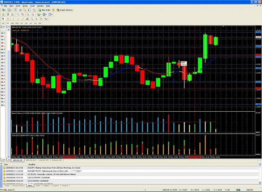Expand the Templates dropdown arrow

coord(52,15)
